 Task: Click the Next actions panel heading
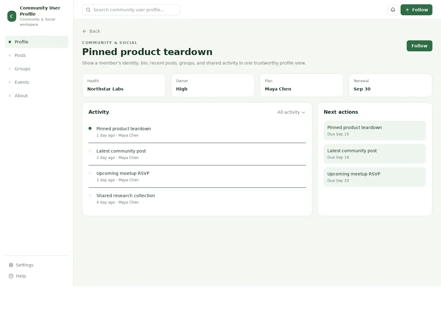(x=341, y=112)
